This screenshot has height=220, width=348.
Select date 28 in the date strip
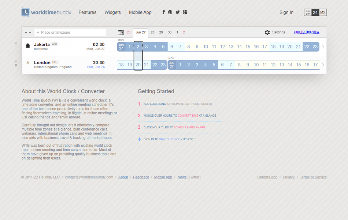tap(152, 32)
